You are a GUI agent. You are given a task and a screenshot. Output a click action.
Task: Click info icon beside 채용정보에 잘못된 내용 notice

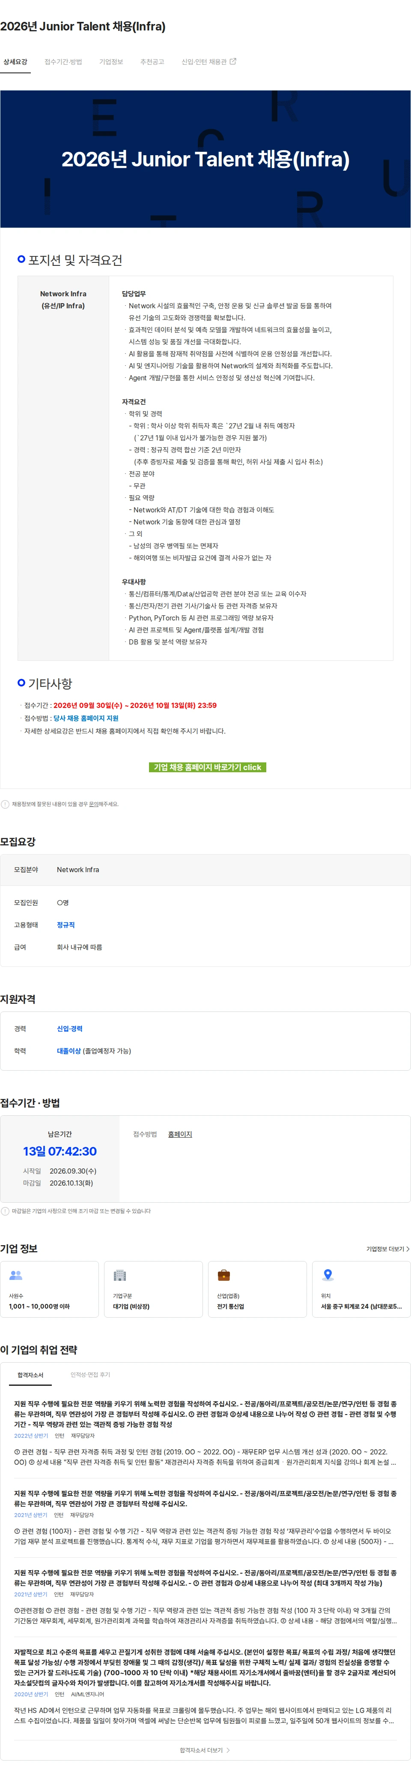point(6,804)
